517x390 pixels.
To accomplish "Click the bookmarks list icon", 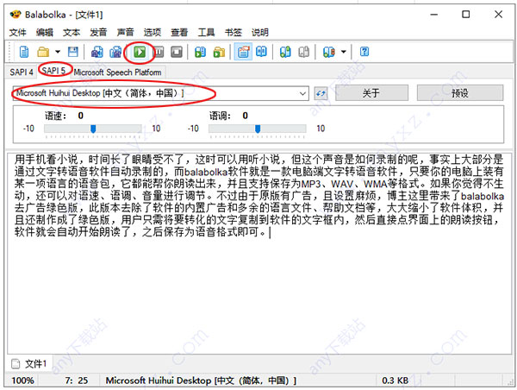I will [x=329, y=52].
